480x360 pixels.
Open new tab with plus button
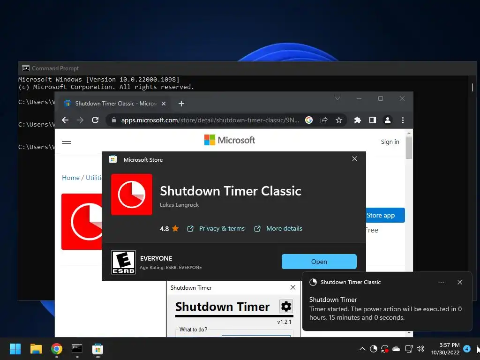[181, 104]
